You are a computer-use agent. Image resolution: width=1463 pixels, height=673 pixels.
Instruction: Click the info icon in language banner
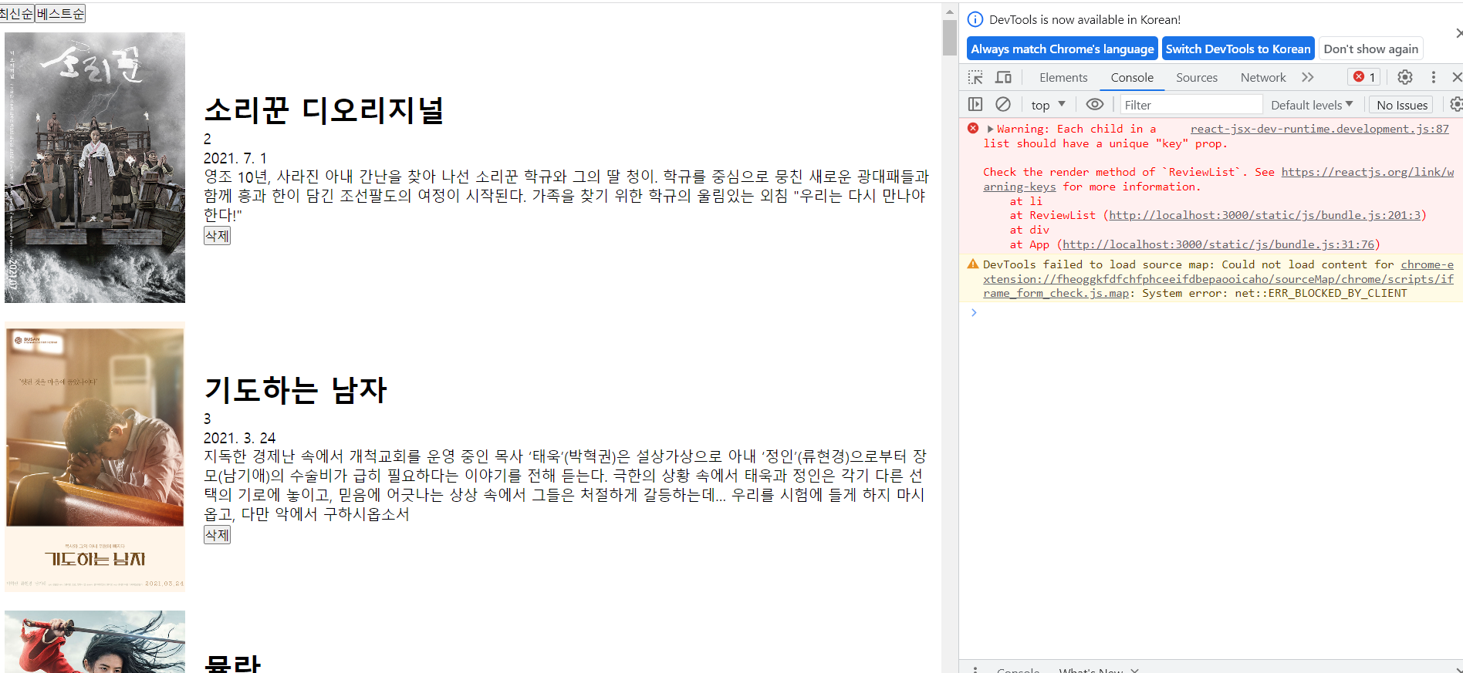(975, 19)
